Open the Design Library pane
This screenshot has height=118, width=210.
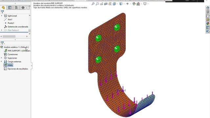point(208,12)
